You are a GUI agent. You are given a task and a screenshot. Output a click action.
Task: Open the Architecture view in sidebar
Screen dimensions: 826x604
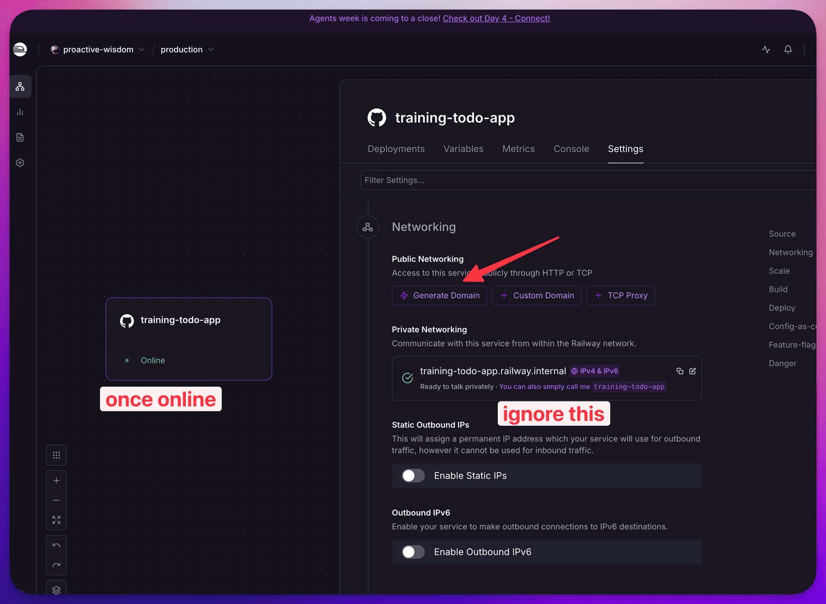20,87
